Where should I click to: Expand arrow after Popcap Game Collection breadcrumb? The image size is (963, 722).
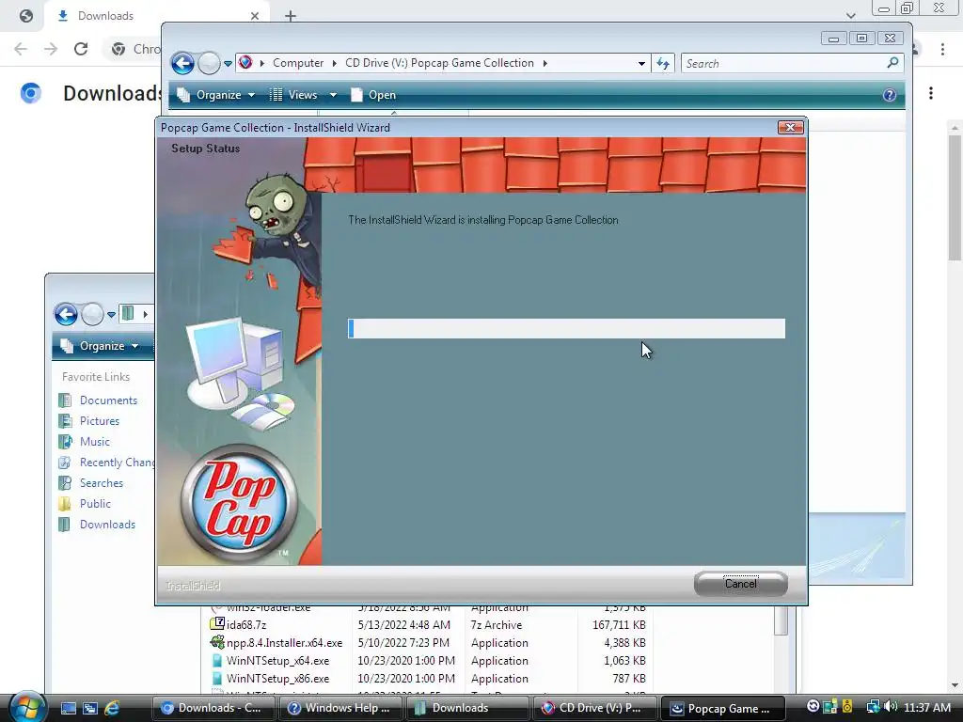(545, 63)
